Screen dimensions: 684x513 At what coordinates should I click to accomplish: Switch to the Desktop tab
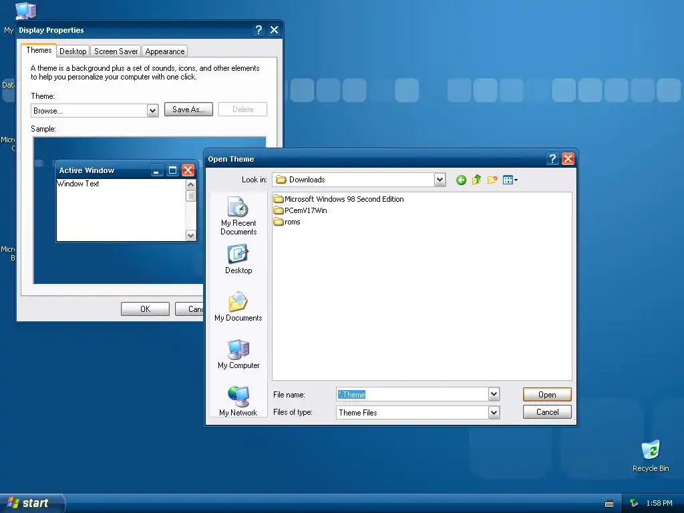[73, 51]
